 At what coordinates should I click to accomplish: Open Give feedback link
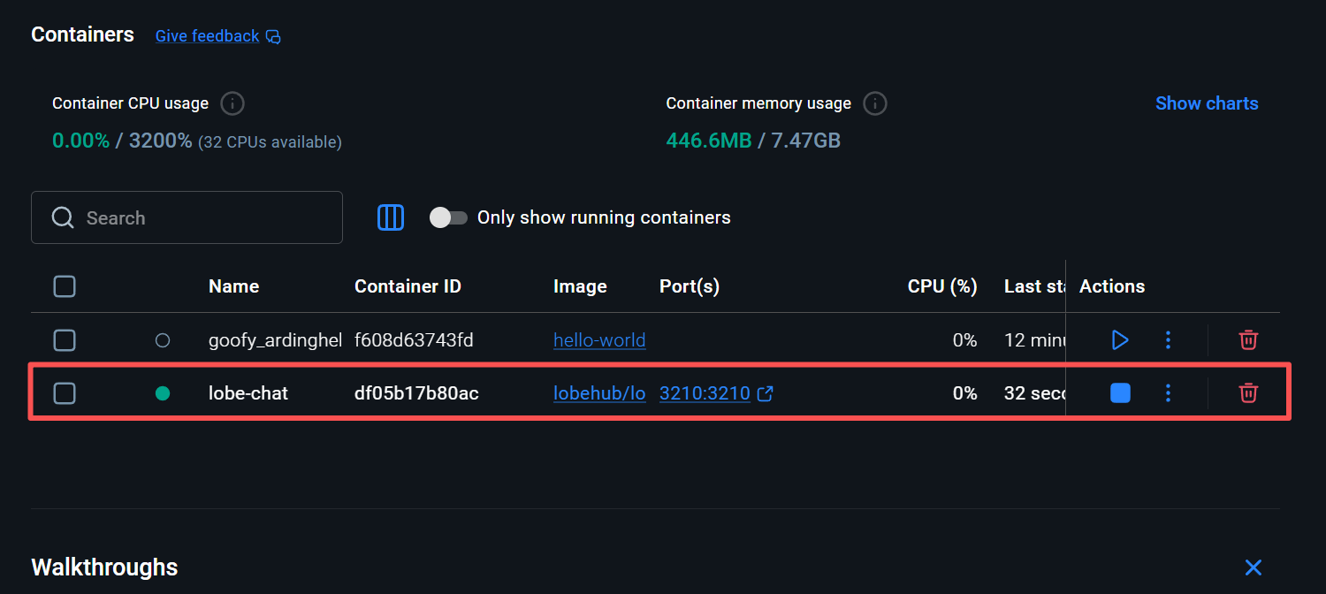point(207,36)
